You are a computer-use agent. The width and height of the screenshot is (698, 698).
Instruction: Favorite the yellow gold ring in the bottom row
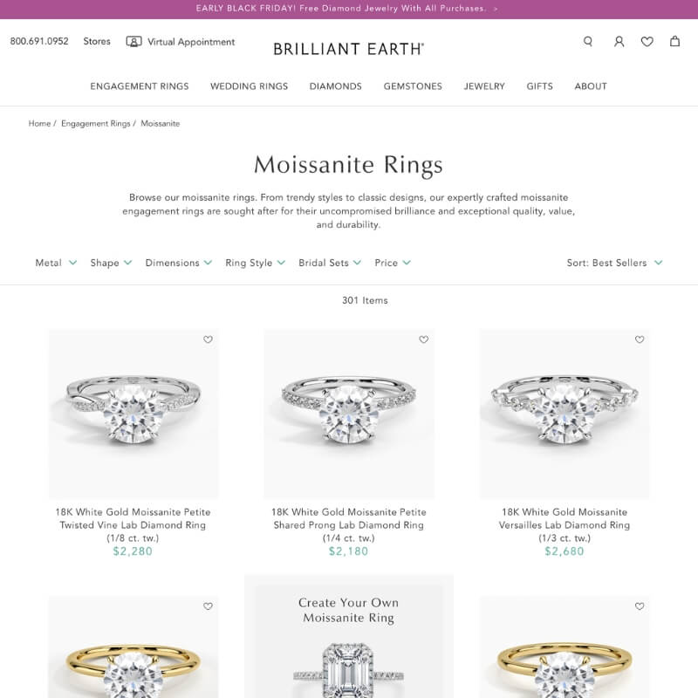pos(208,606)
